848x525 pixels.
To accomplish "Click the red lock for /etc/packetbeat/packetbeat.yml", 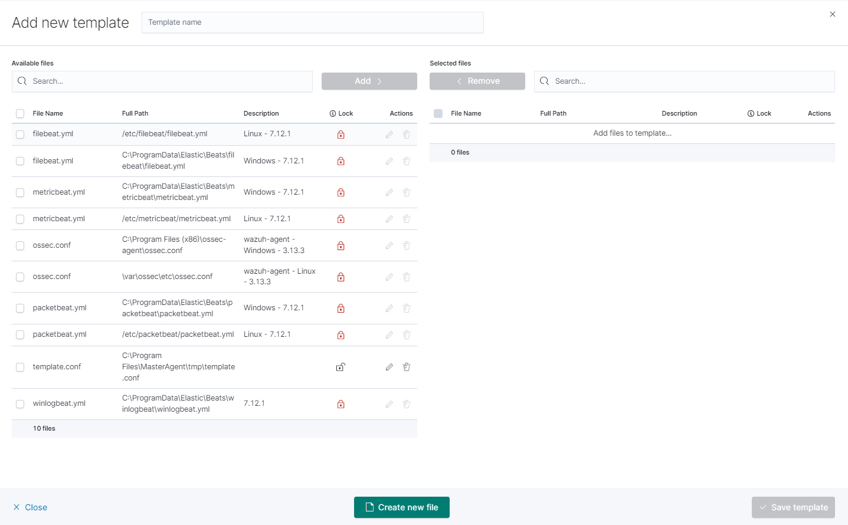I will click(x=340, y=335).
